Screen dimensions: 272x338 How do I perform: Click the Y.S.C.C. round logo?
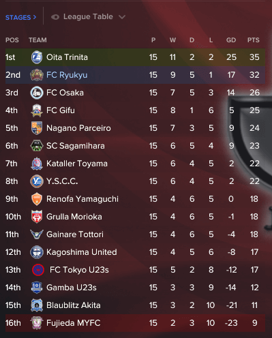(x=37, y=181)
